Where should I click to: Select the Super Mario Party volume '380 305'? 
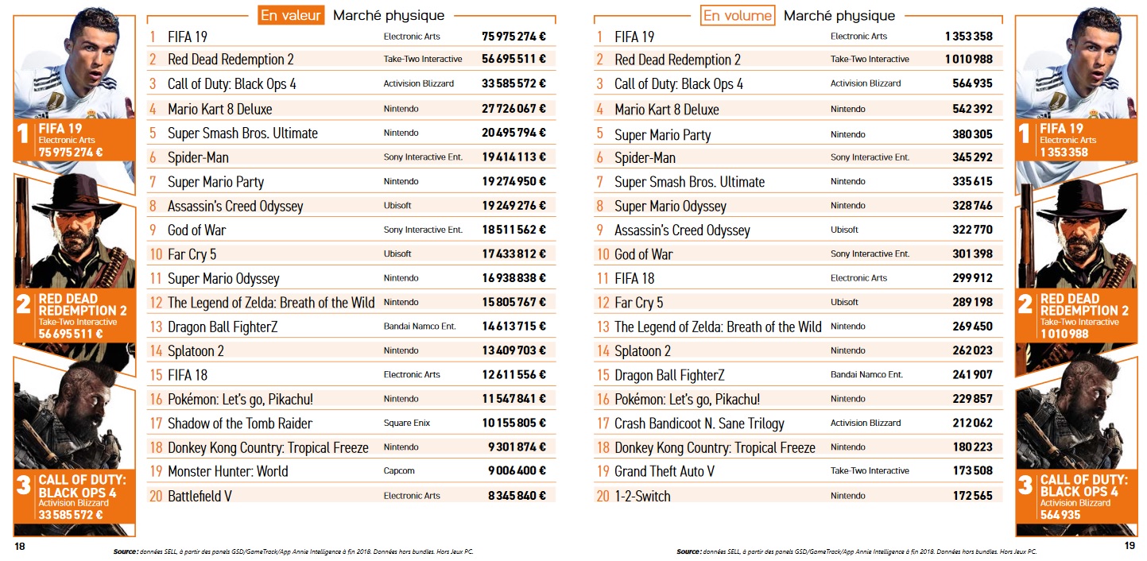(972, 134)
